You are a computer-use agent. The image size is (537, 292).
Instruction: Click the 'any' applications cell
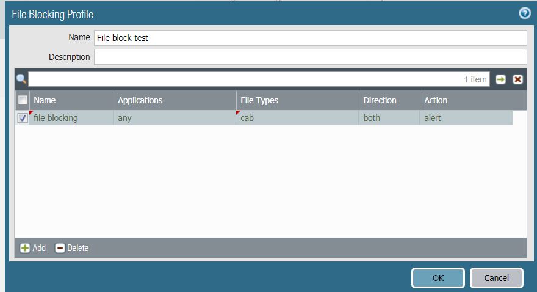175,118
